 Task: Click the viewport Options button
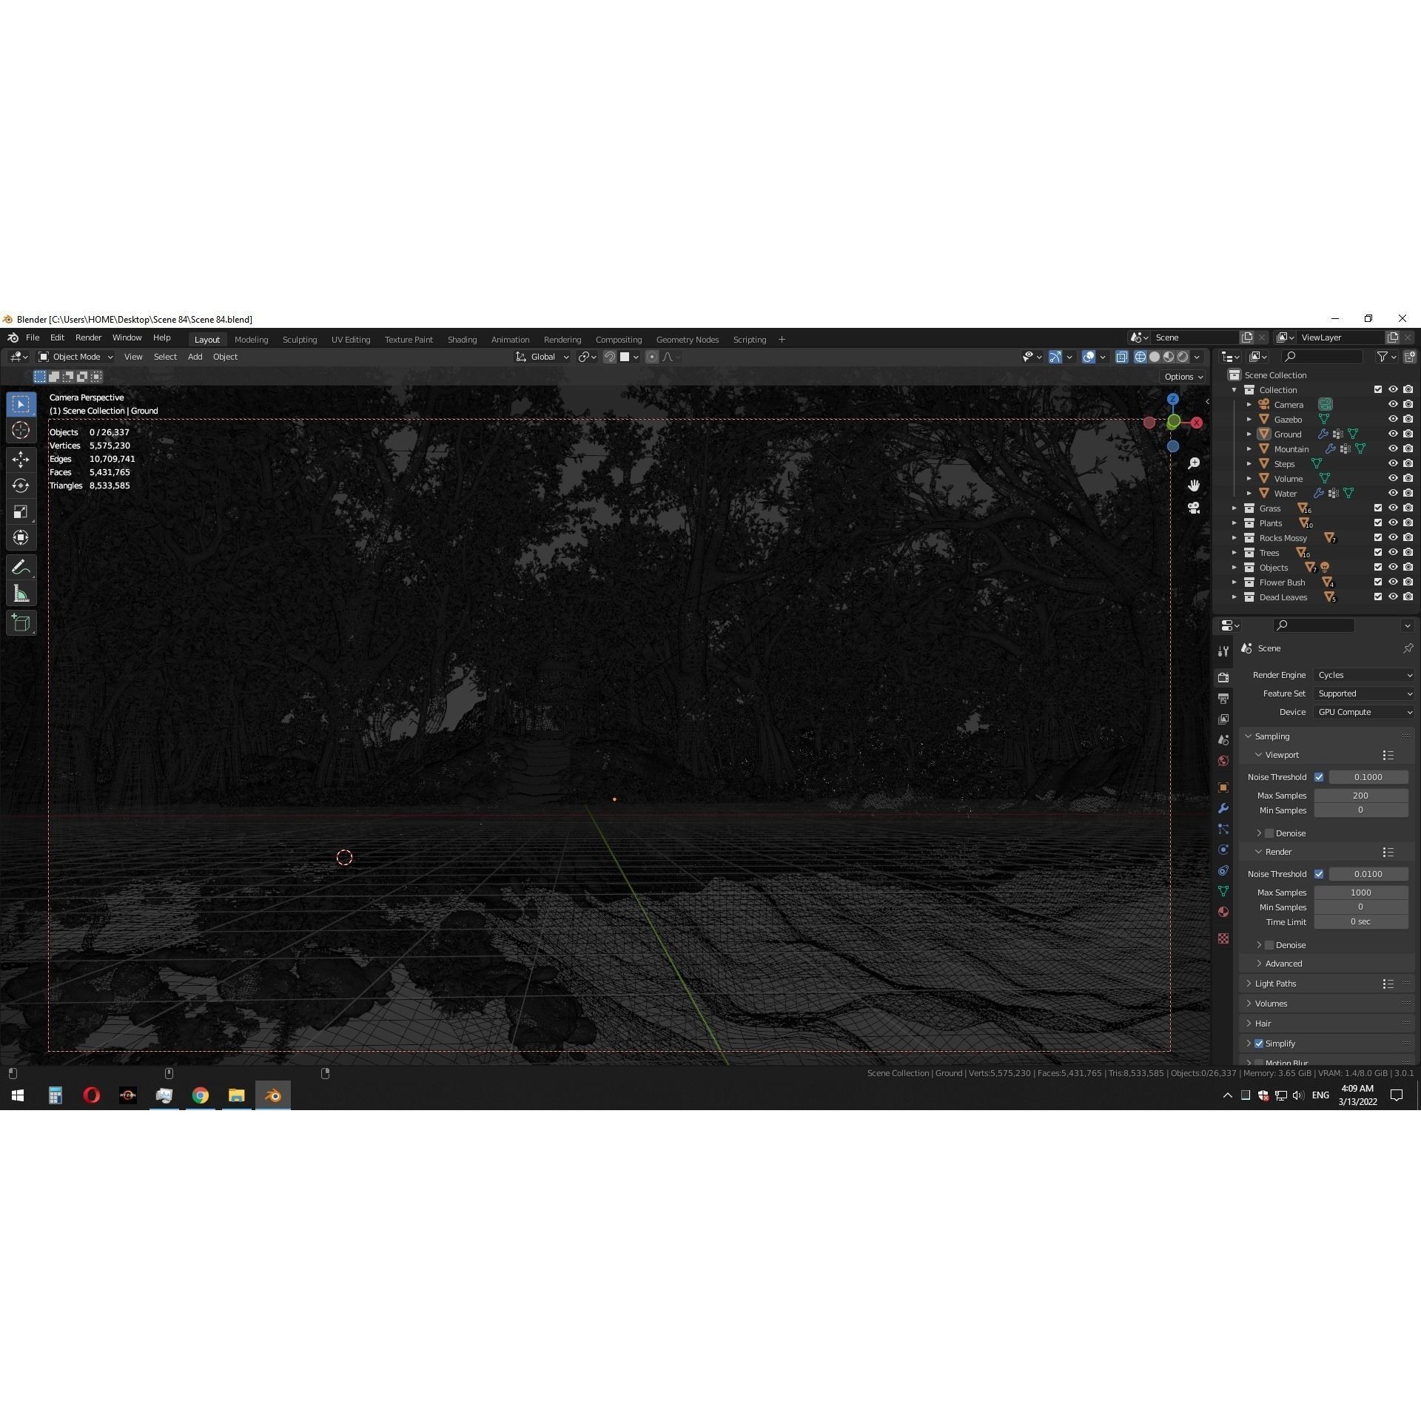pos(1183,377)
